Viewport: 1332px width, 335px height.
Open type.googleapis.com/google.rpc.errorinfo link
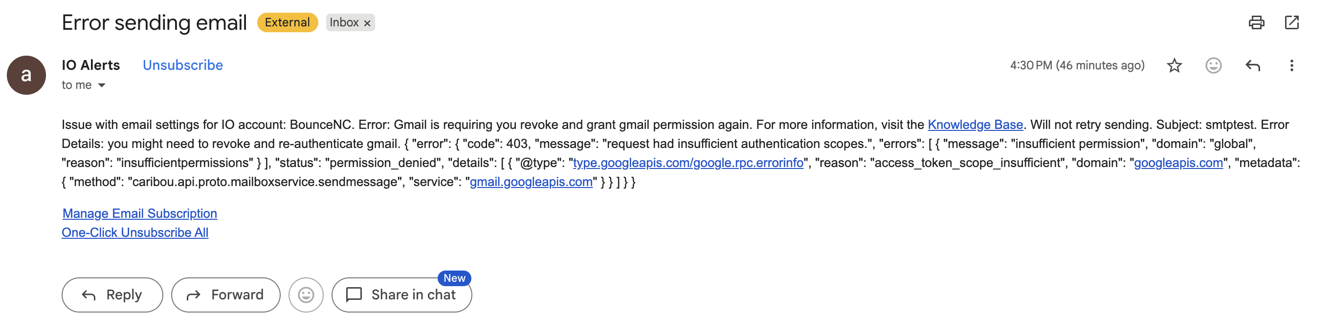(688, 163)
